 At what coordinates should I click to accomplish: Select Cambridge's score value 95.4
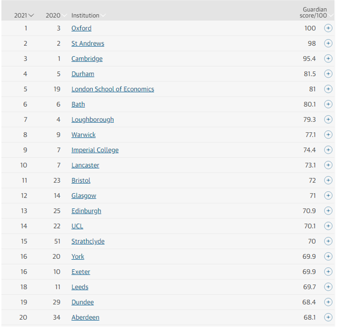coord(309,58)
